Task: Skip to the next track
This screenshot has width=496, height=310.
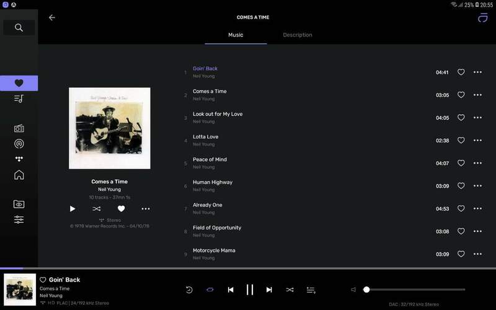Action: click(269, 290)
